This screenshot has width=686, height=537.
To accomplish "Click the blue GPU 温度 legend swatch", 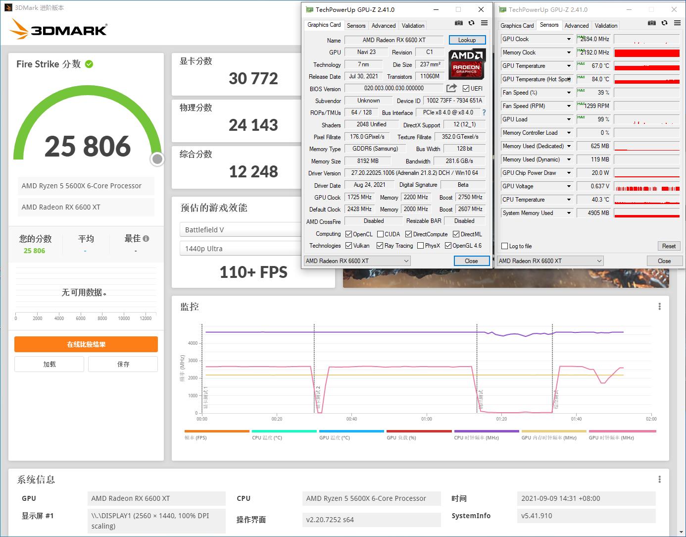I will (351, 431).
